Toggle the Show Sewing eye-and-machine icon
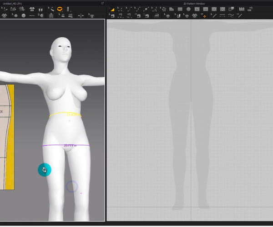Viewport: 273px width, 227px height. click(137, 15)
